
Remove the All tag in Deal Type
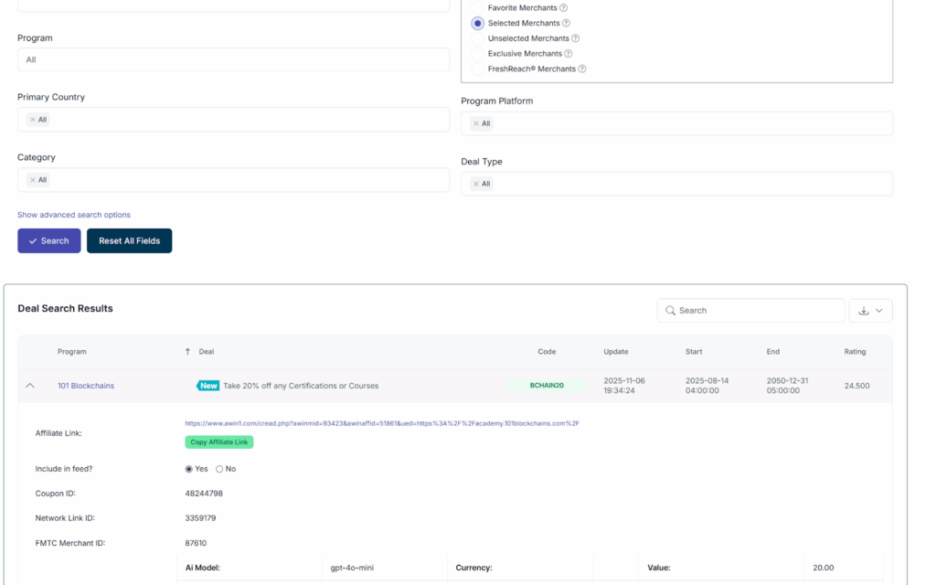475,184
